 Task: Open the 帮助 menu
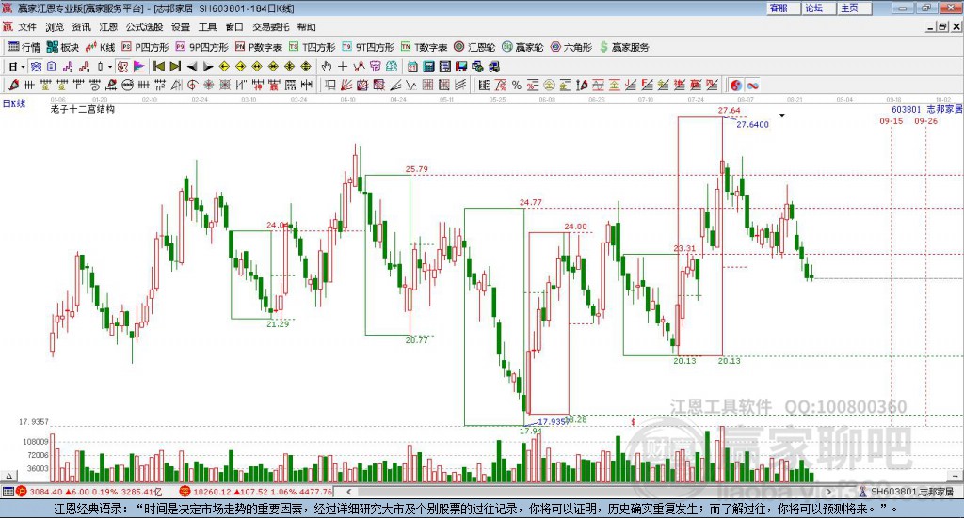point(306,27)
